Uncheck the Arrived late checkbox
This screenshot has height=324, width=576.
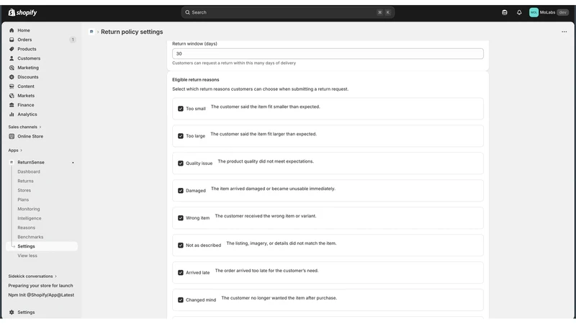pos(181,273)
